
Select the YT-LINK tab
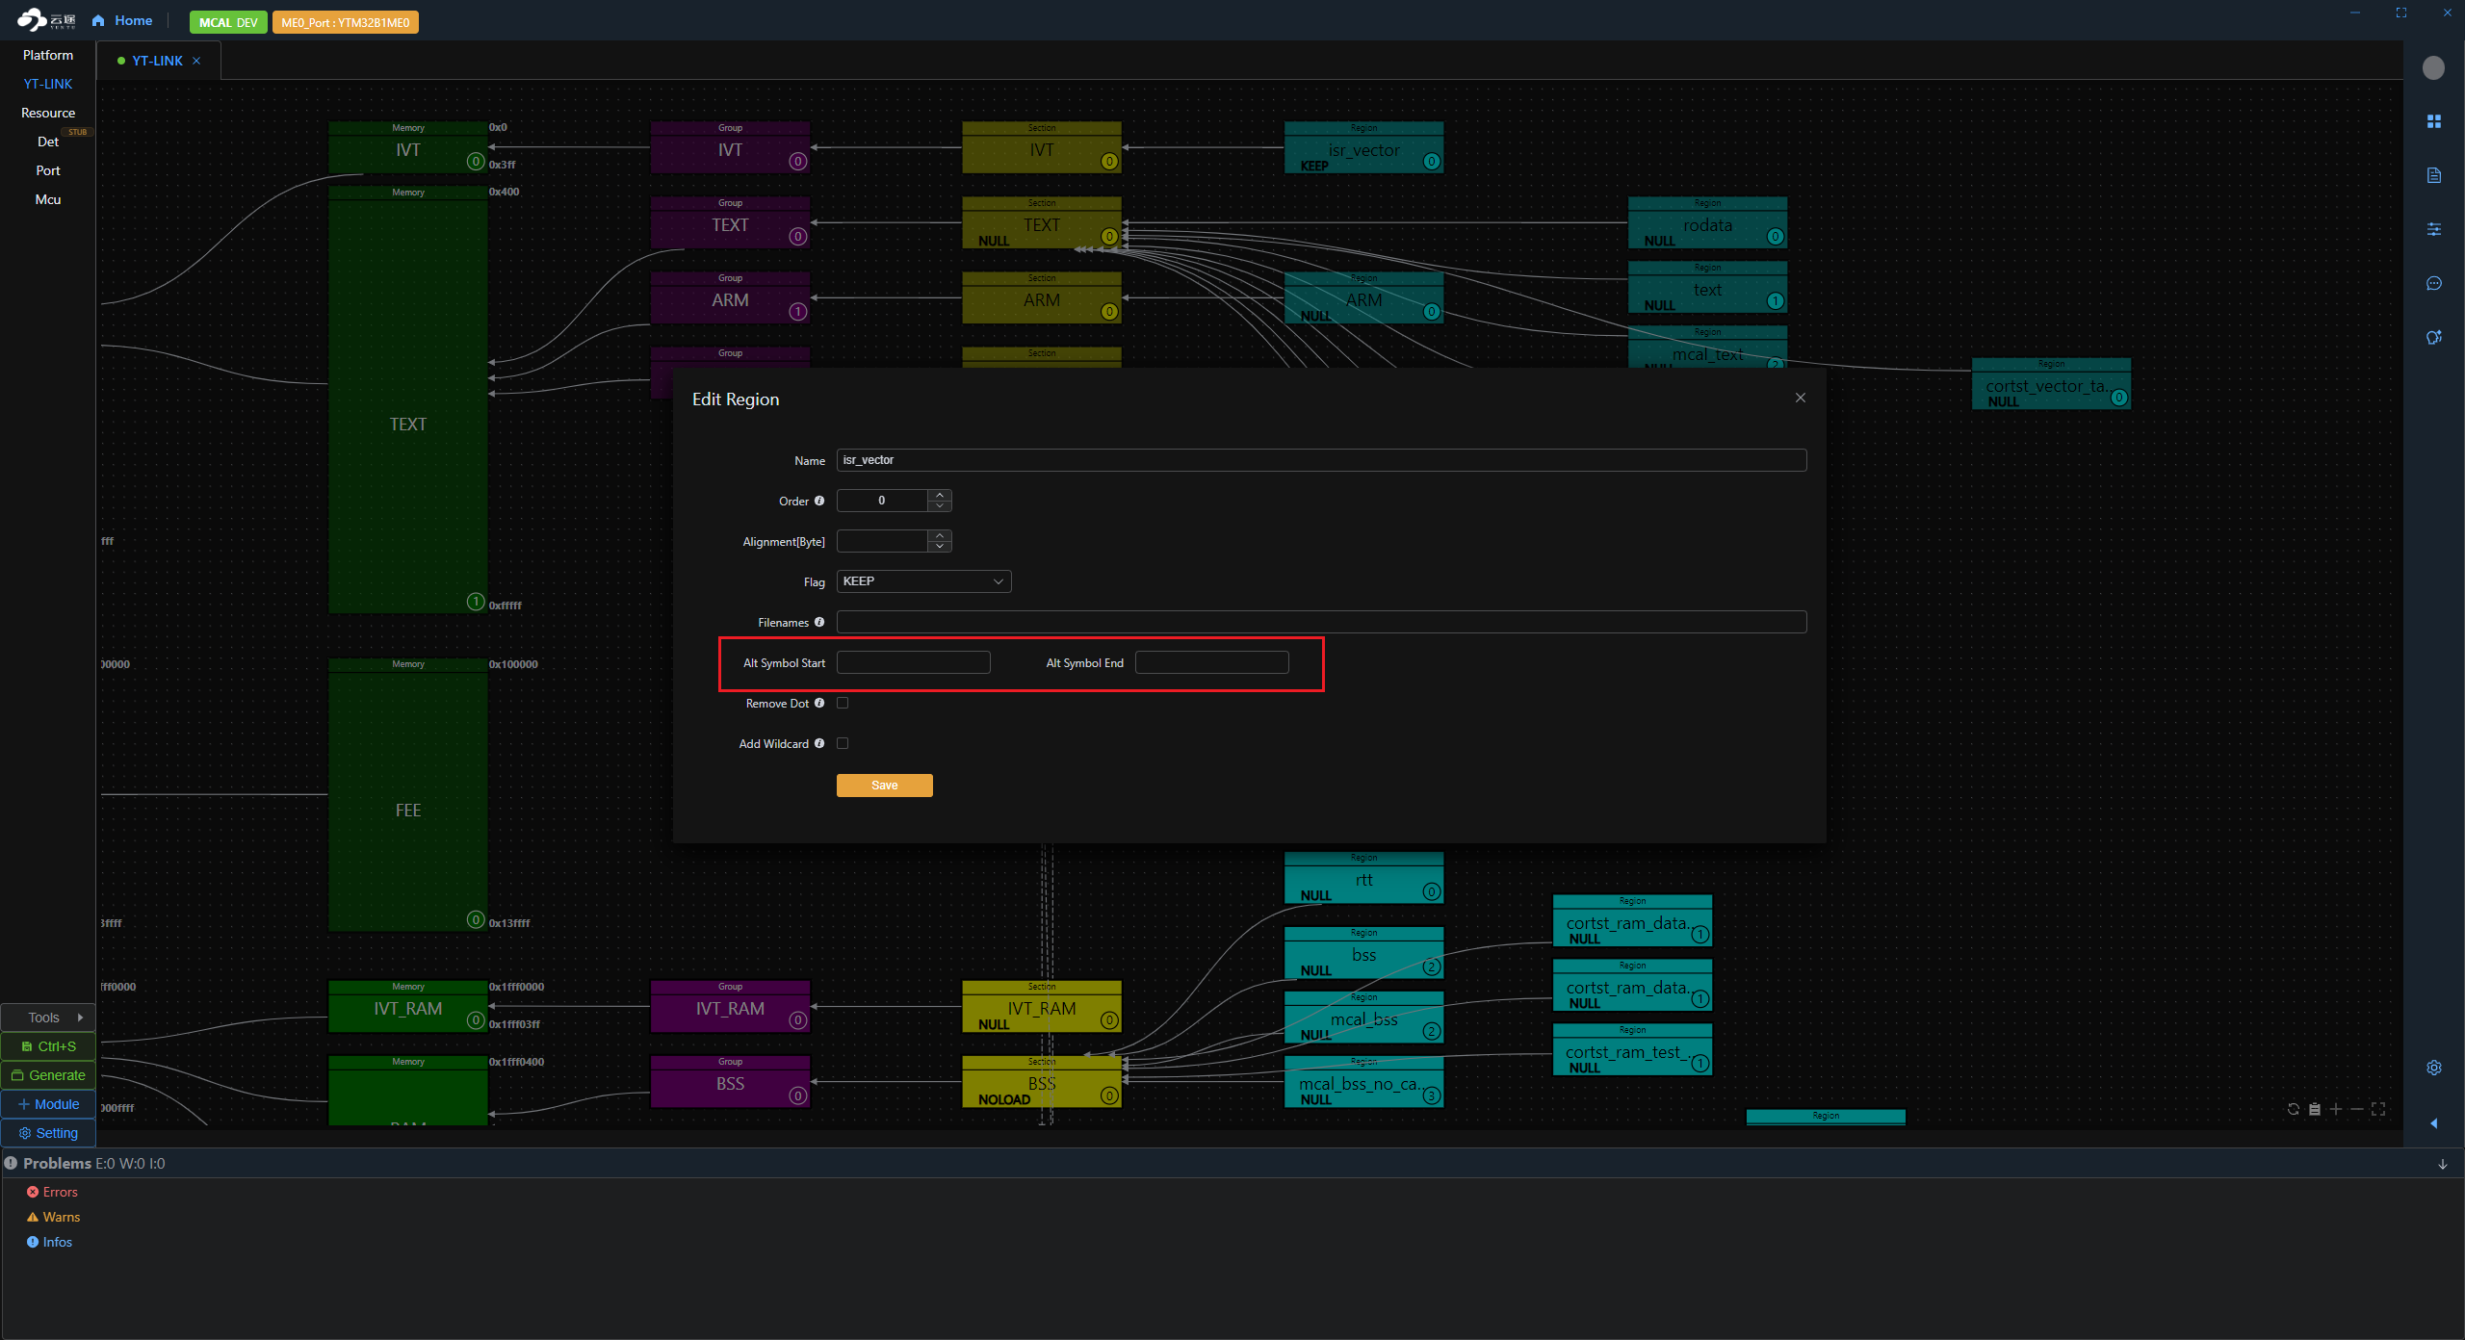(x=158, y=61)
